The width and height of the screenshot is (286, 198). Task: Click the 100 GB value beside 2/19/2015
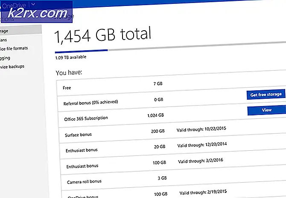click(x=161, y=194)
